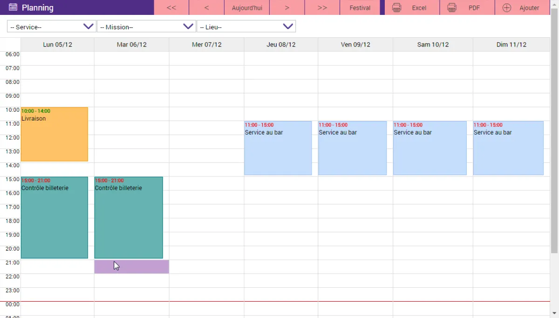Click the purple 21:00 slot on Tuesday
The width and height of the screenshot is (559, 318).
click(x=132, y=267)
